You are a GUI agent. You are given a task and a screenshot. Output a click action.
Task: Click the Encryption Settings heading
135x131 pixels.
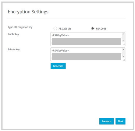(x=28, y=12)
